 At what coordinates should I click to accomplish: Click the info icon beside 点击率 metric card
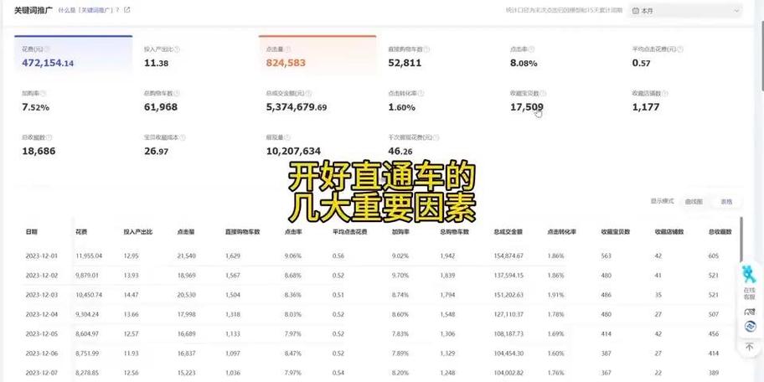531,49
